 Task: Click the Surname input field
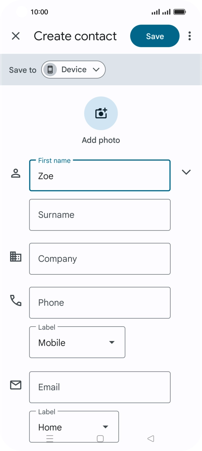click(x=100, y=215)
